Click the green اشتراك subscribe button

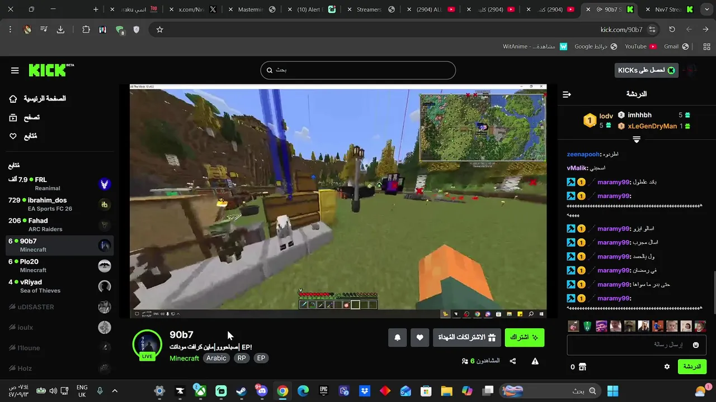coord(525,337)
